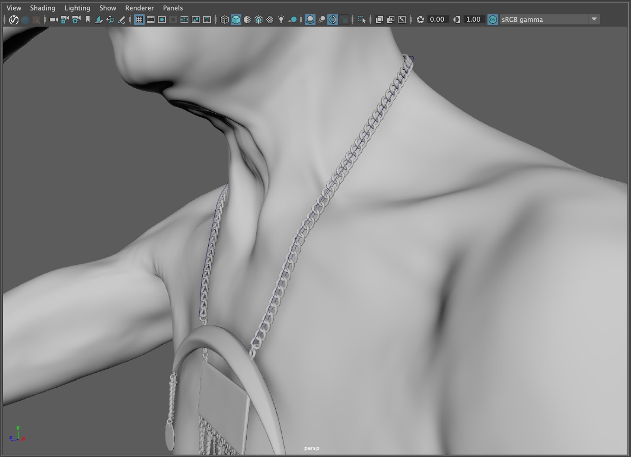631x457 pixels.
Task: Click the Lock Camera icon
Action: [x=65, y=19]
